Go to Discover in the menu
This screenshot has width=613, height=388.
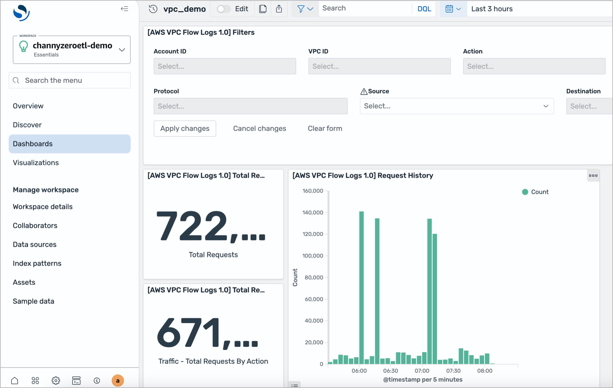tap(27, 125)
